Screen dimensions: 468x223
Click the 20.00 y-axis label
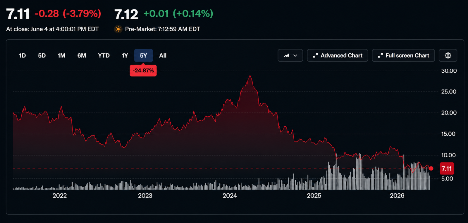(x=449, y=113)
